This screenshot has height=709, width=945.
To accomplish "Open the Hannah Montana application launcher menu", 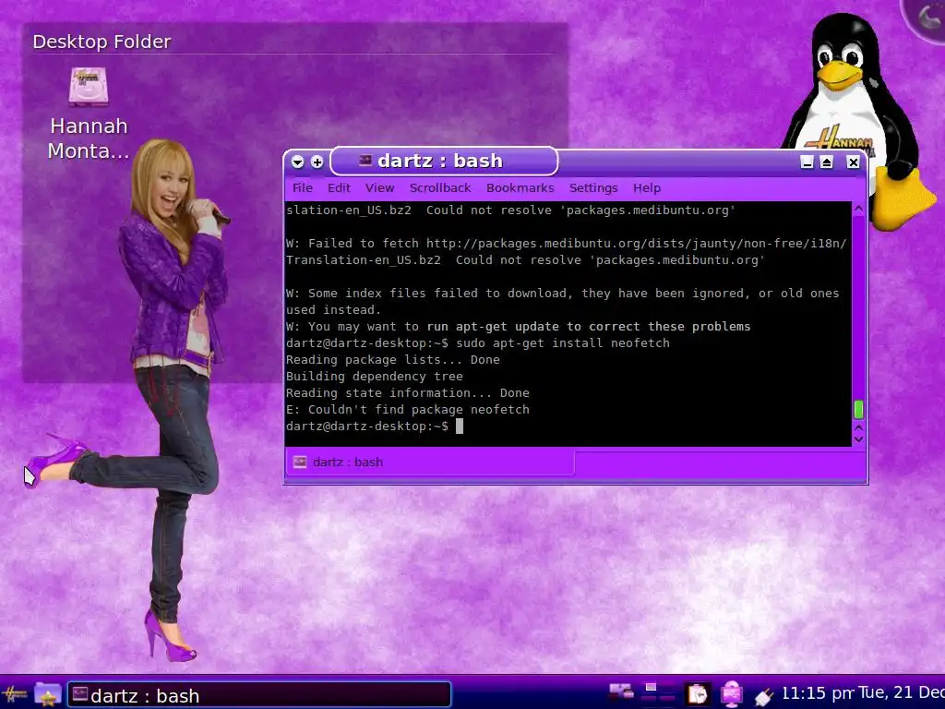I will tap(15, 694).
